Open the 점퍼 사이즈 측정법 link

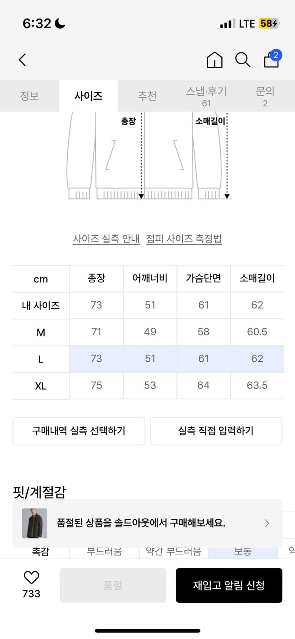point(184,239)
